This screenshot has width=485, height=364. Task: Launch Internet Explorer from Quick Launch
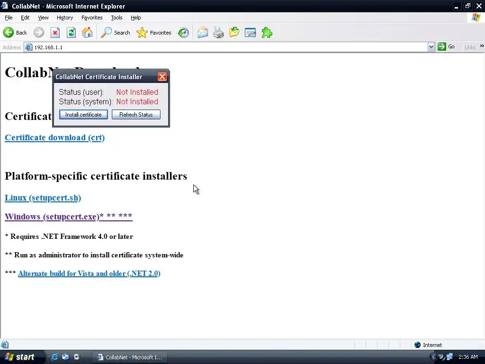[x=54, y=357]
